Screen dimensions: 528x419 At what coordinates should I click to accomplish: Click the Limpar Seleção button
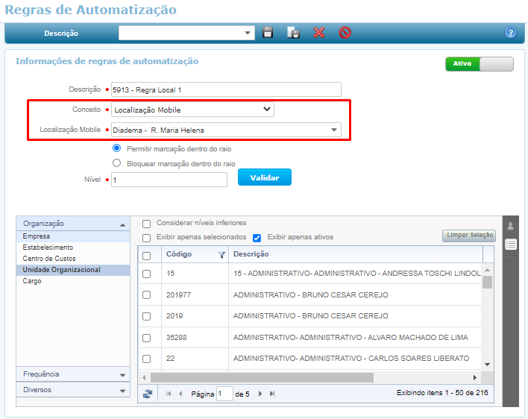coord(468,236)
